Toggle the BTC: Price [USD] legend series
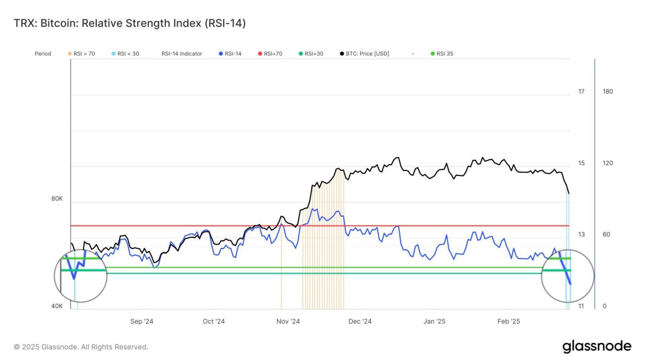645x363 pixels. (364, 53)
